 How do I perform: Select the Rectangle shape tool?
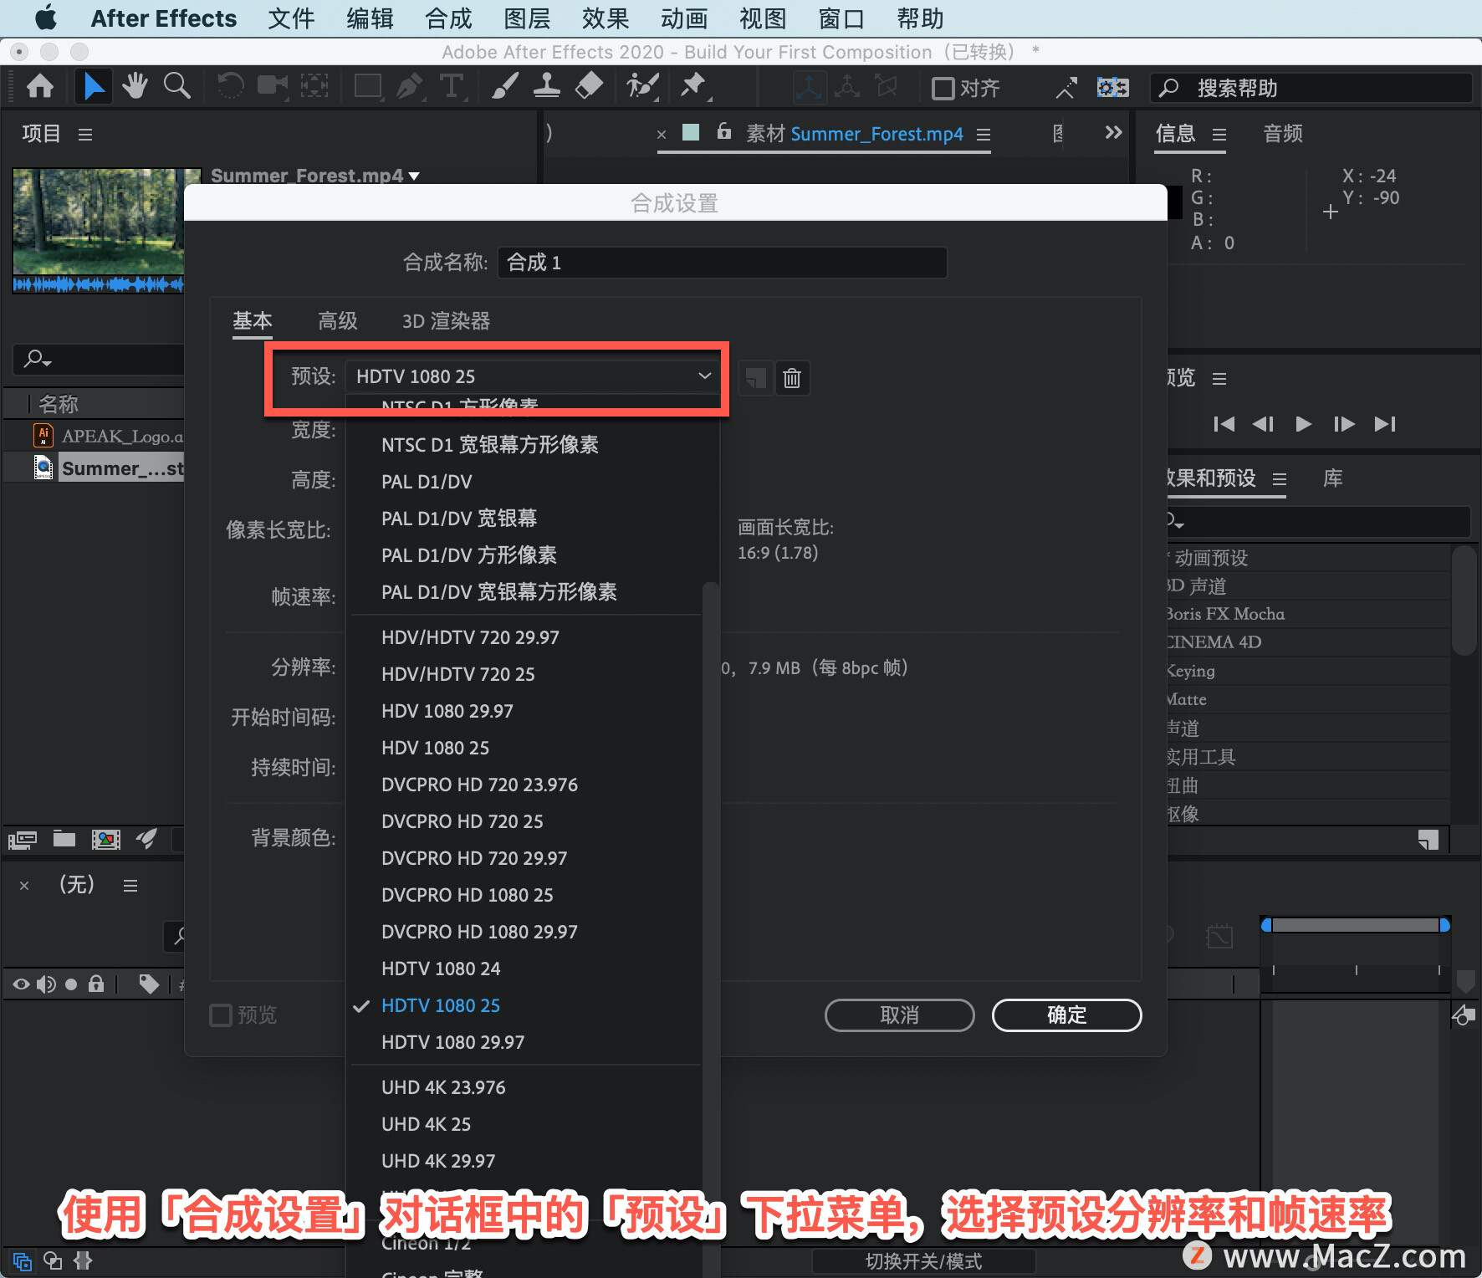(368, 86)
